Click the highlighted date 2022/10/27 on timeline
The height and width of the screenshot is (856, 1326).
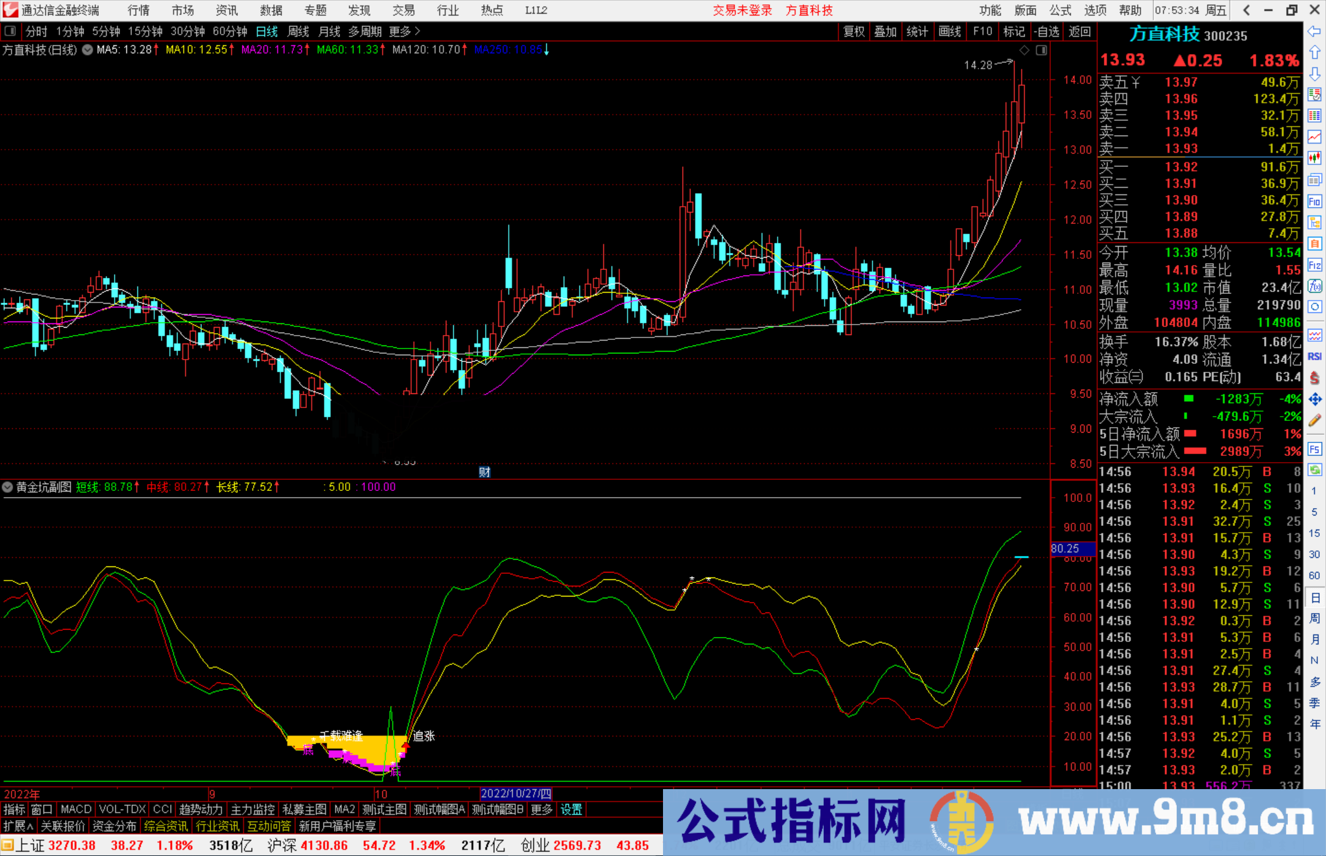518,793
